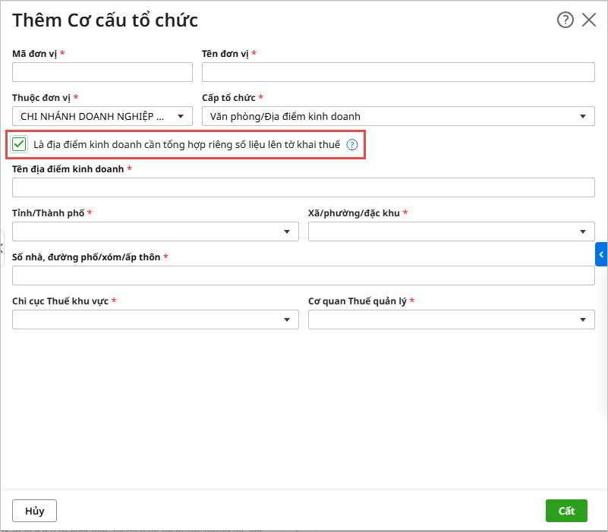Image resolution: width=608 pixels, height=532 pixels.
Task: Open the Tỉnh/Thành phố dropdown
Action: click(287, 231)
